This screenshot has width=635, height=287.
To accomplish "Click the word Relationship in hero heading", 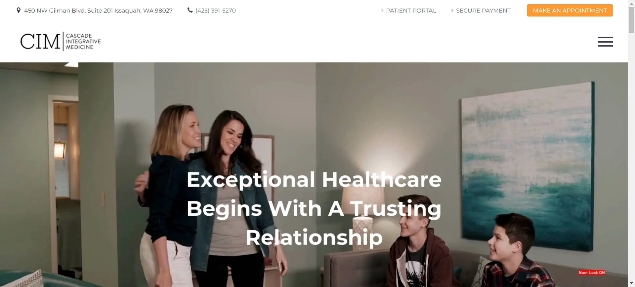I will point(314,238).
